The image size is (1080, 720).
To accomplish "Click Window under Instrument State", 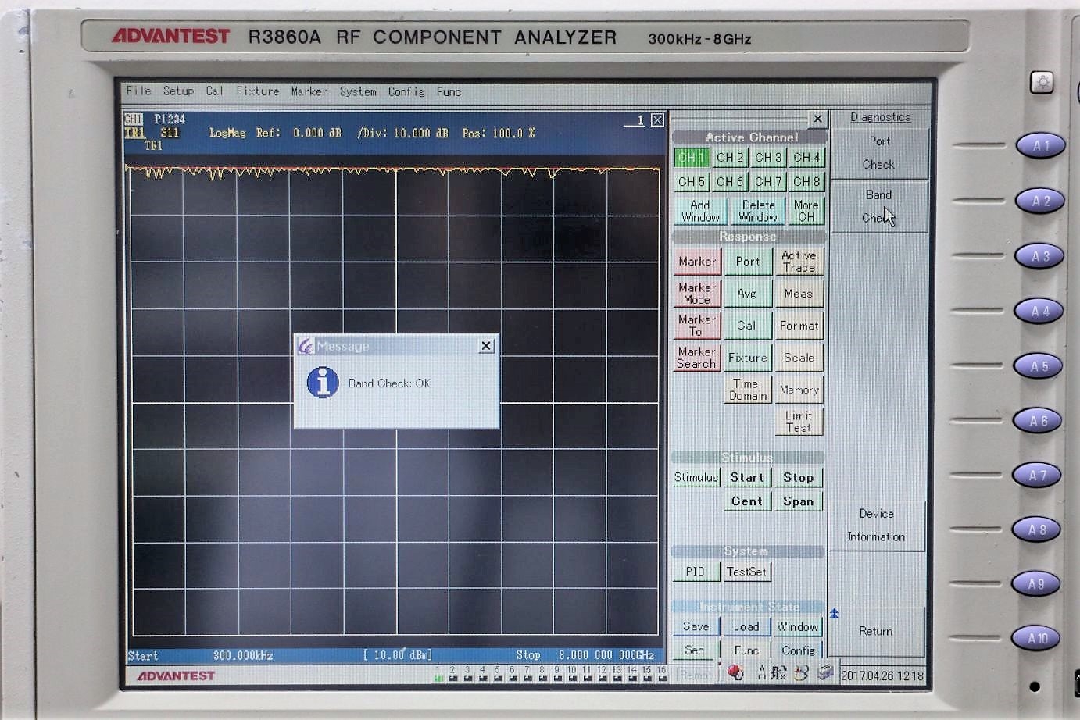I will (797, 626).
